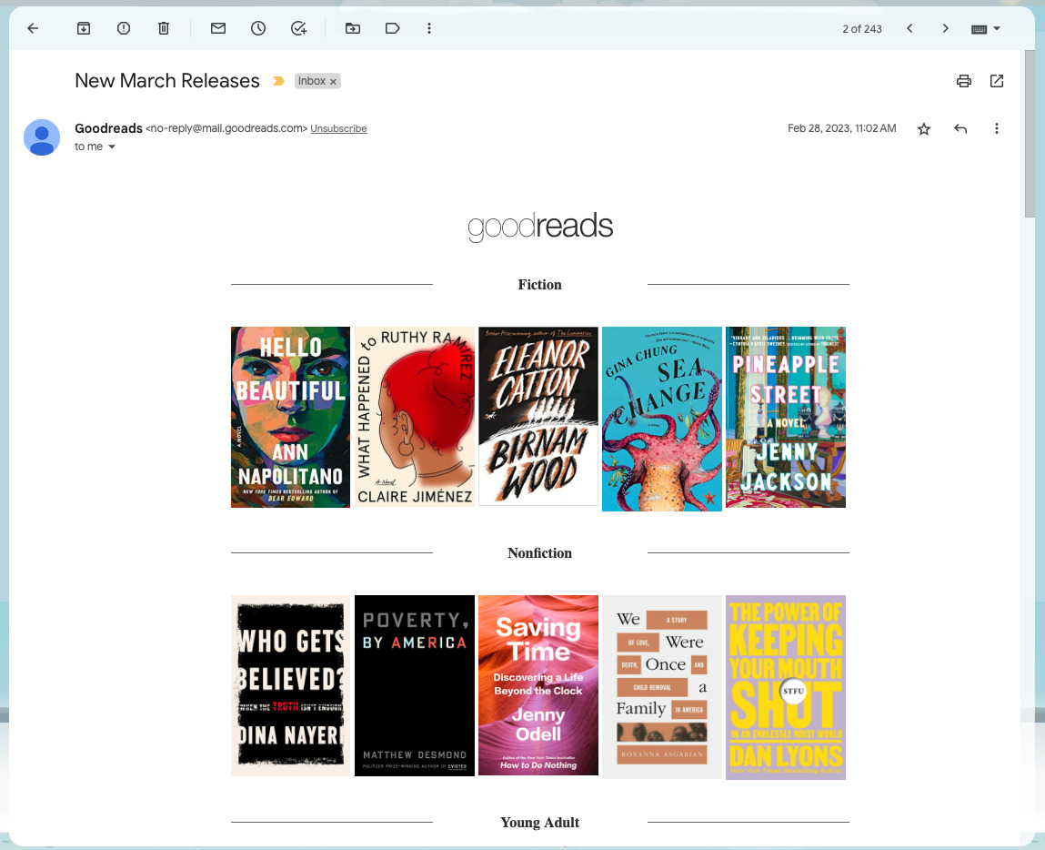1045x850 pixels.
Task: Toggle the importance marker beside subject
Action: pos(279,81)
